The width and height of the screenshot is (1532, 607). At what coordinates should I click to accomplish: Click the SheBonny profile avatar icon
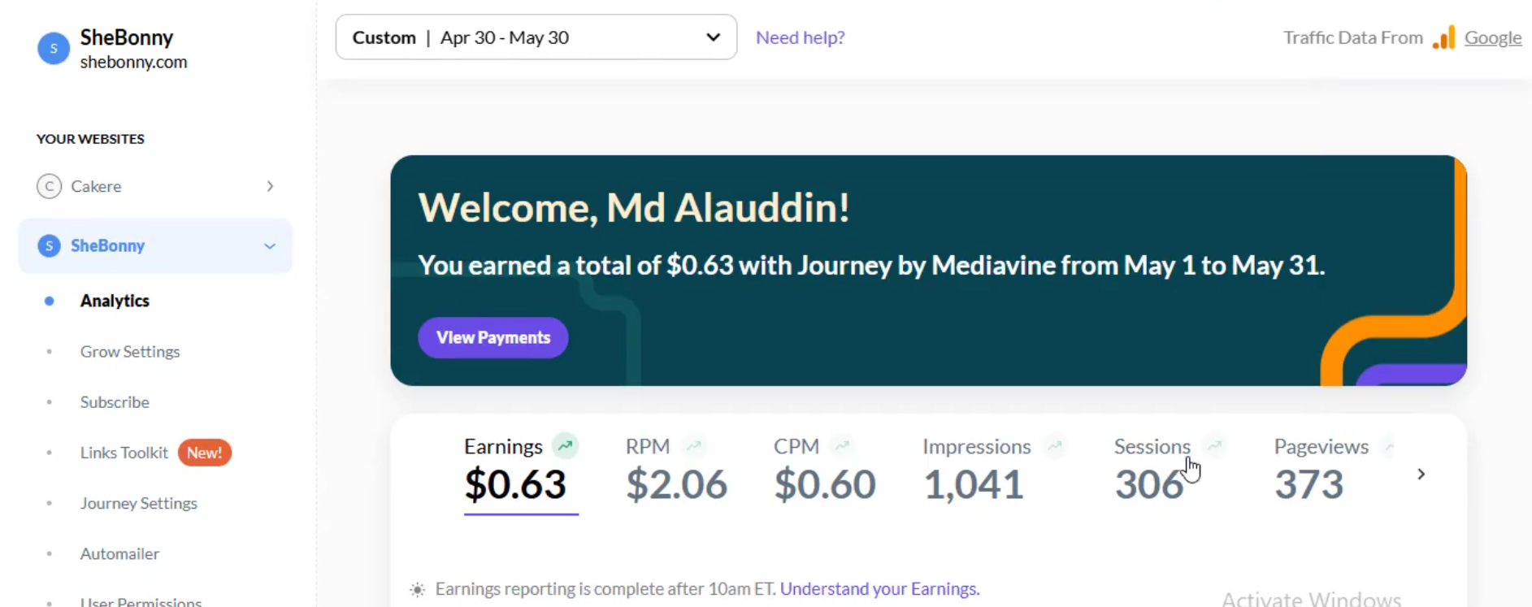[54, 49]
